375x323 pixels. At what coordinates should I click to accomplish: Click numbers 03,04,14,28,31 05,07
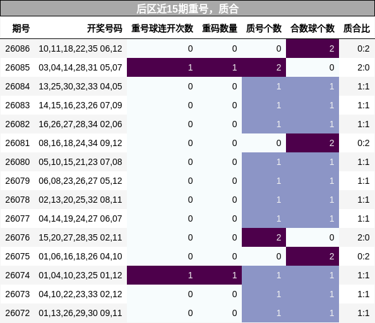(80, 67)
